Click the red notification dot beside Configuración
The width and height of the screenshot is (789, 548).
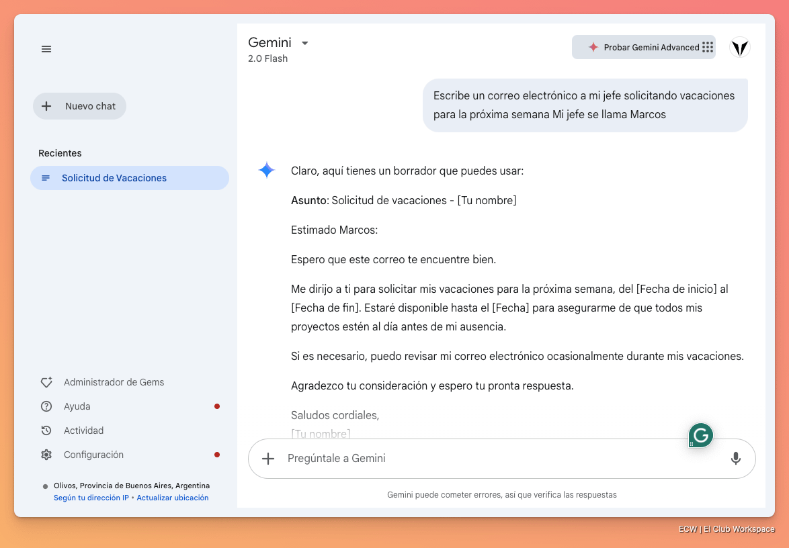217,455
